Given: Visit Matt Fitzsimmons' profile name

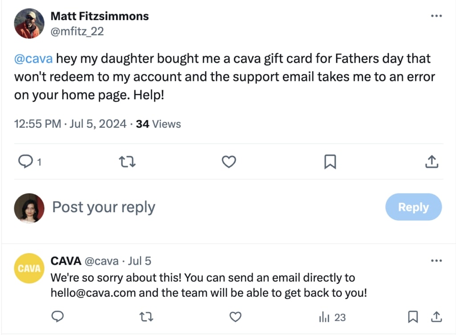Looking at the screenshot, I should tap(100, 16).
